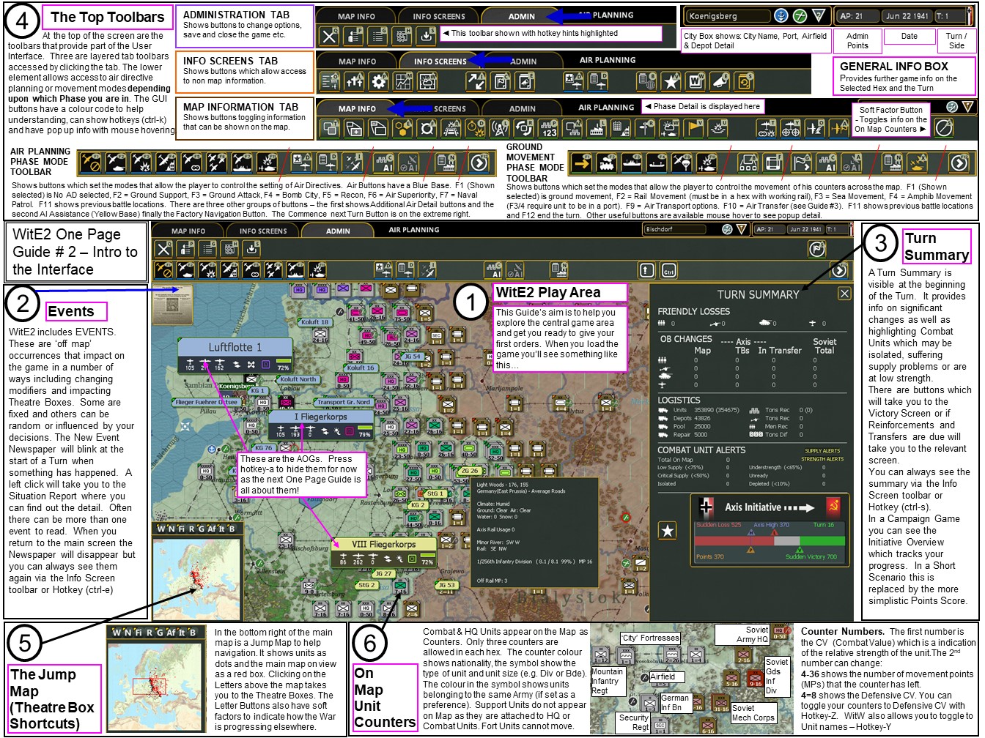
Task: Open the P preferences icon in the main game Admin toolbar
Action: (186, 249)
